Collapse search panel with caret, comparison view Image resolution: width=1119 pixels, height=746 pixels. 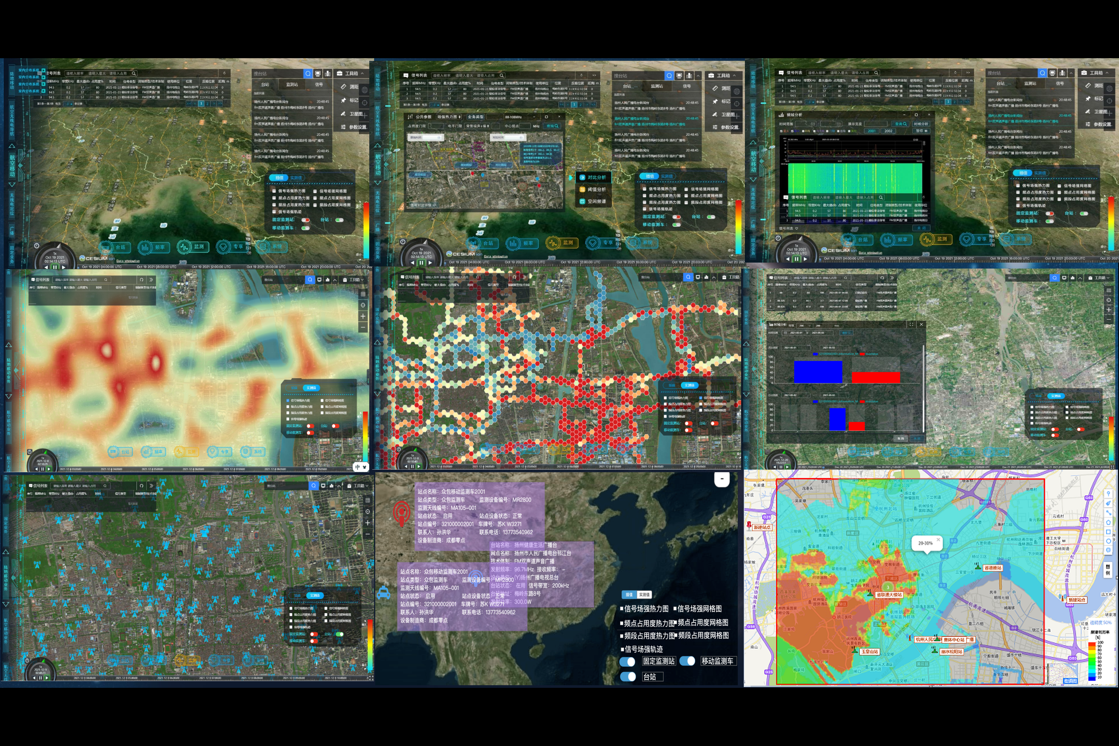pos(698,76)
